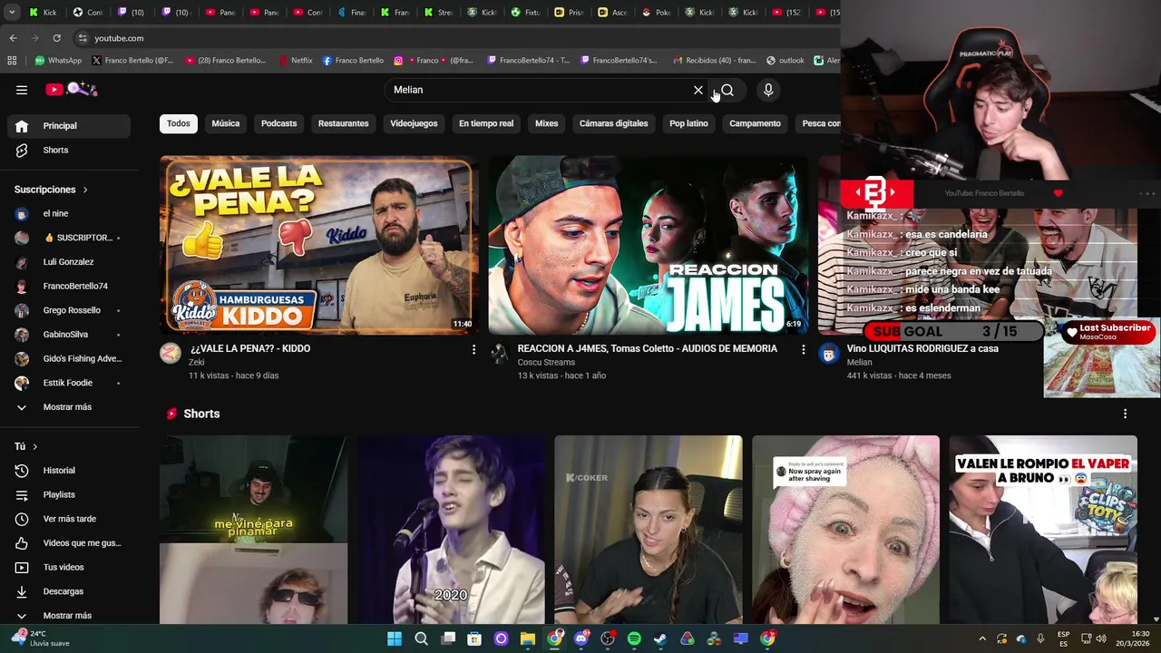This screenshot has height=653, width=1161.
Task: Open Chrome tab search dropdown
Action: (x=12, y=13)
